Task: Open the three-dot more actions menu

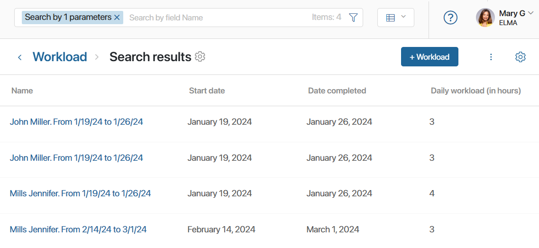Action: click(491, 57)
